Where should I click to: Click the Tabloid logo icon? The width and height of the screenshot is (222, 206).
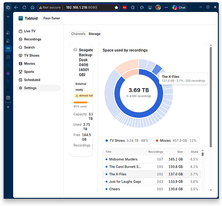[x=21, y=18]
